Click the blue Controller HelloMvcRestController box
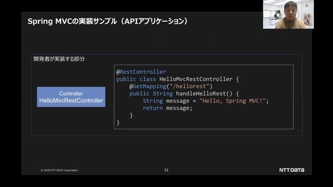 click(x=71, y=97)
